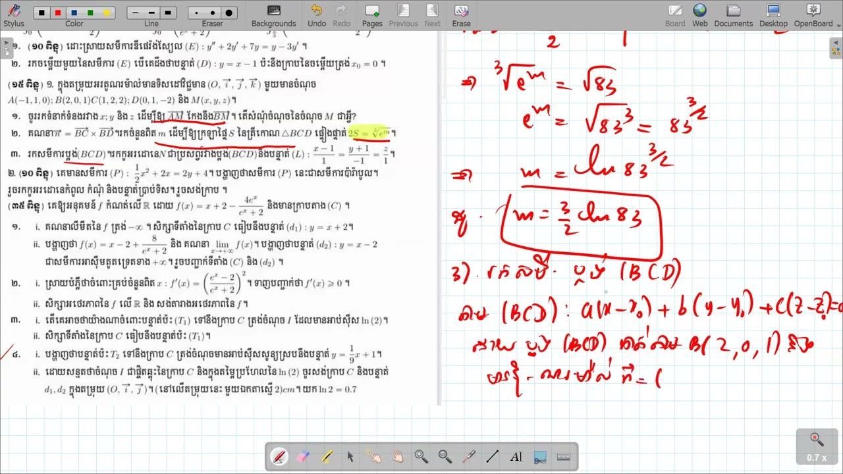Redo the undone action
Image resolution: width=843 pixels, height=474 pixels.
pos(341,15)
